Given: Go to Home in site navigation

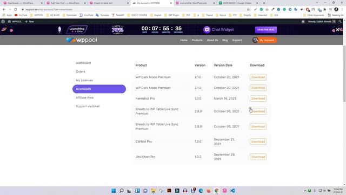Looking at the screenshot, I should [x=184, y=40].
